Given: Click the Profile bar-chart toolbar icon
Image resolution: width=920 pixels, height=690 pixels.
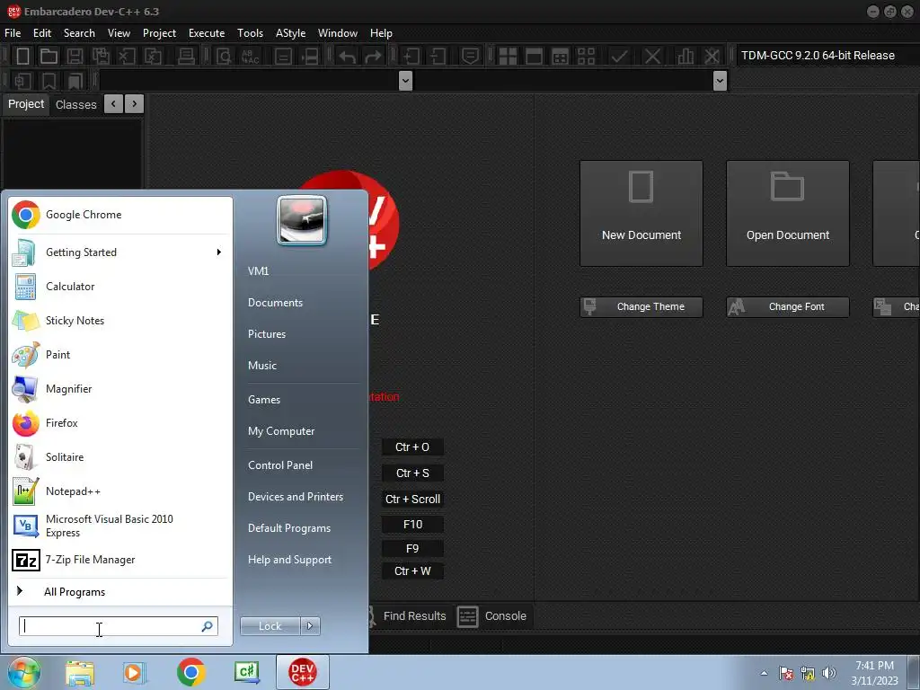Looking at the screenshot, I should 685,56.
